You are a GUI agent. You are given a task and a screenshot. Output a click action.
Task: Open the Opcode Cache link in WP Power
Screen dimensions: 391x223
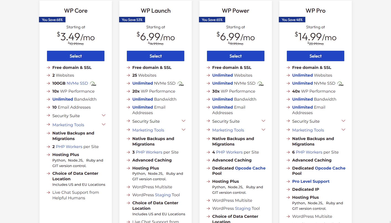tap(250, 168)
